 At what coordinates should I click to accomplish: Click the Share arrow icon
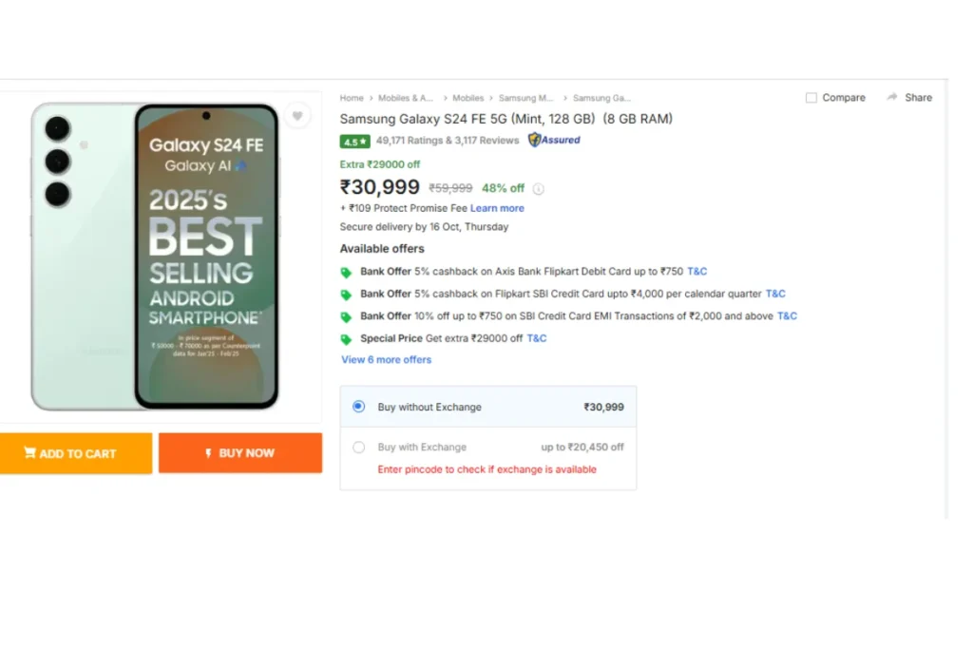pyautogui.click(x=892, y=97)
